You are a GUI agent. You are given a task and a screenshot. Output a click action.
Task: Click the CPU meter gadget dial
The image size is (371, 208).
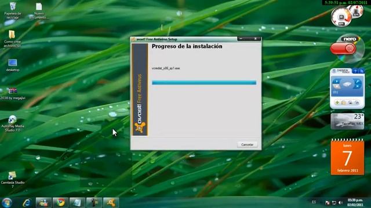click(341, 17)
